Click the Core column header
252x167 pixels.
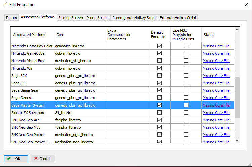pos(80,35)
